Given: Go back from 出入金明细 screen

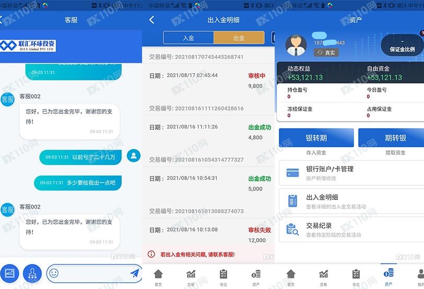Looking at the screenshot, I should [x=152, y=20].
